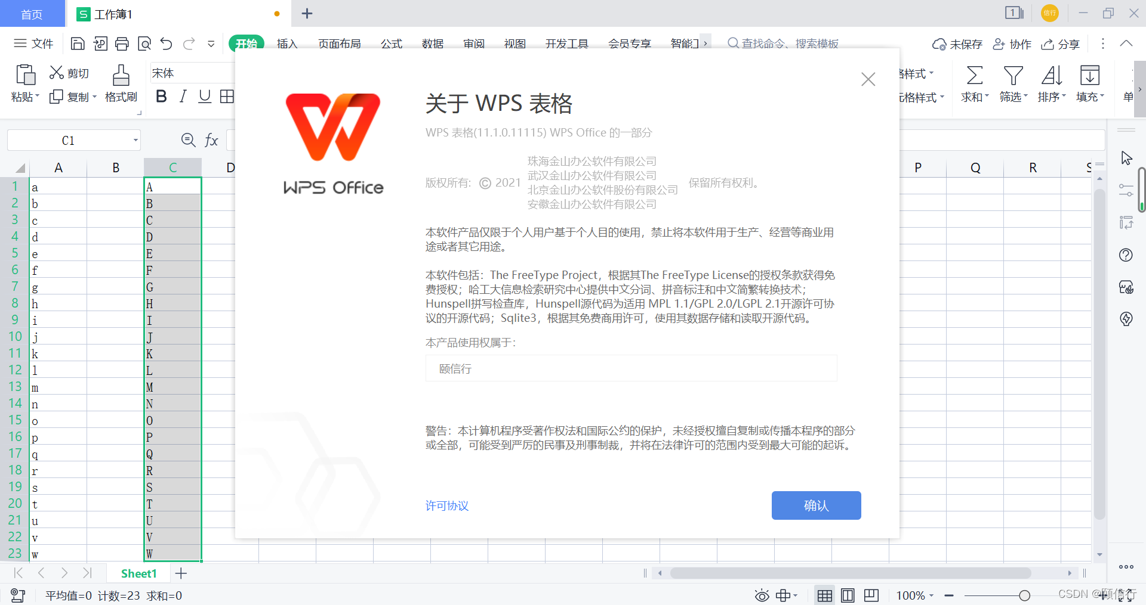The height and width of the screenshot is (605, 1146).
Task: Click the zoom magnifier beside formula bar
Action: (x=188, y=140)
